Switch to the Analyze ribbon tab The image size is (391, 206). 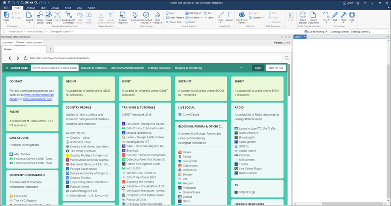click(x=55, y=8)
